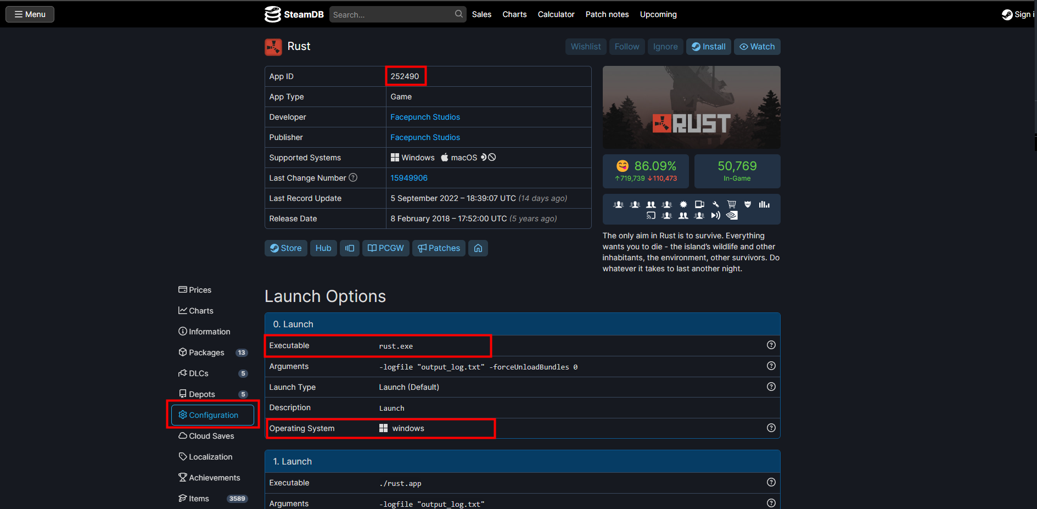
Task: Toggle Wishlist for Rust
Action: (x=586, y=47)
